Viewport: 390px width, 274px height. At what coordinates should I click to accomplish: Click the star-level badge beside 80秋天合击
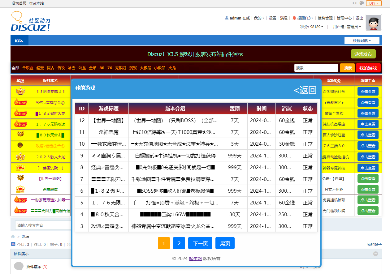click(x=20, y=135)
